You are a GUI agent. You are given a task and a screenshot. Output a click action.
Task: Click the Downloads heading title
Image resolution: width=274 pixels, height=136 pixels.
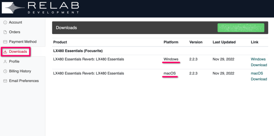(66, 28)
